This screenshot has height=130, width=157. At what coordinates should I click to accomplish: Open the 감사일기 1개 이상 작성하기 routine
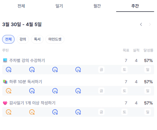pos(32,103)
